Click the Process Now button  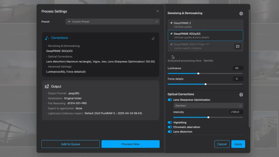130,144
